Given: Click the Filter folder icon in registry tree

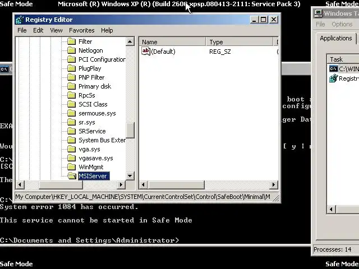Looking at the screenshot, I should (x=72, y=41).
